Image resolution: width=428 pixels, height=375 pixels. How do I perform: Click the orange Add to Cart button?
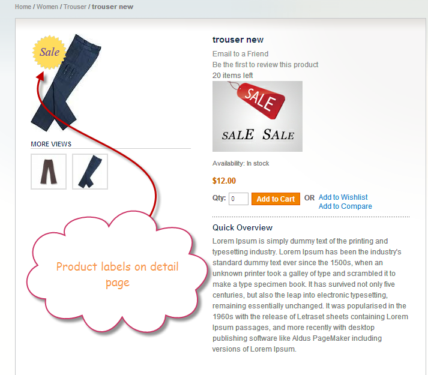[276, 199]
